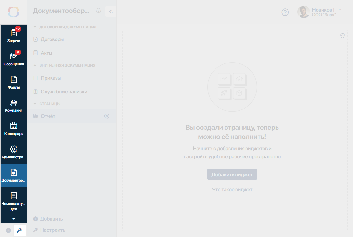Click the Добавить link in the navigation panel
Viewport: 353px width, 237px height.
[48, 219]
